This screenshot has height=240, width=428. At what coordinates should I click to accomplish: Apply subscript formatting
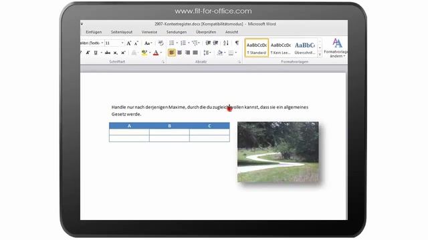[115, 53]
